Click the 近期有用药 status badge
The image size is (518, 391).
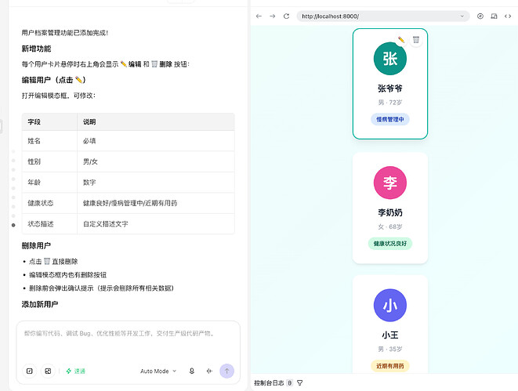(390, 366)
